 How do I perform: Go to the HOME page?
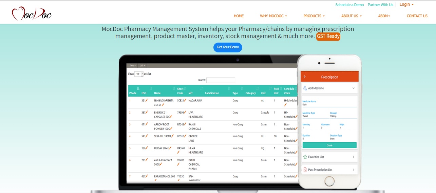click(239, 16)
